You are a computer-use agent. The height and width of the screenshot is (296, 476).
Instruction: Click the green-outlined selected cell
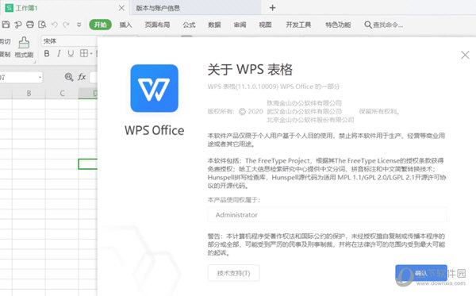coord(88,164)
